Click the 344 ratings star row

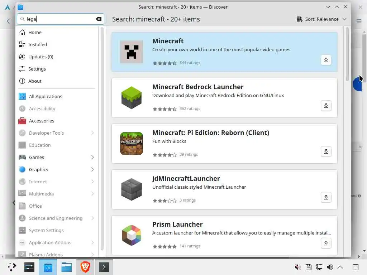pyautogui.click(x=165, y=63)
